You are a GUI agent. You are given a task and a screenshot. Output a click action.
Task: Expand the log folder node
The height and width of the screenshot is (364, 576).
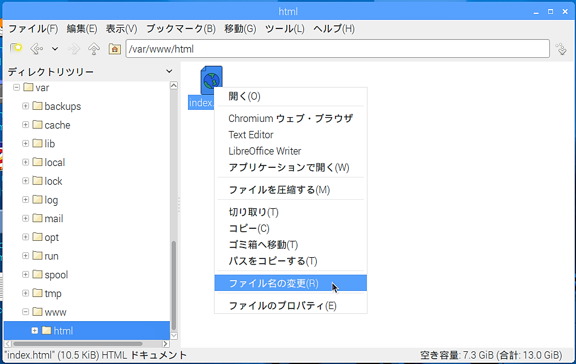coord(25,200)
